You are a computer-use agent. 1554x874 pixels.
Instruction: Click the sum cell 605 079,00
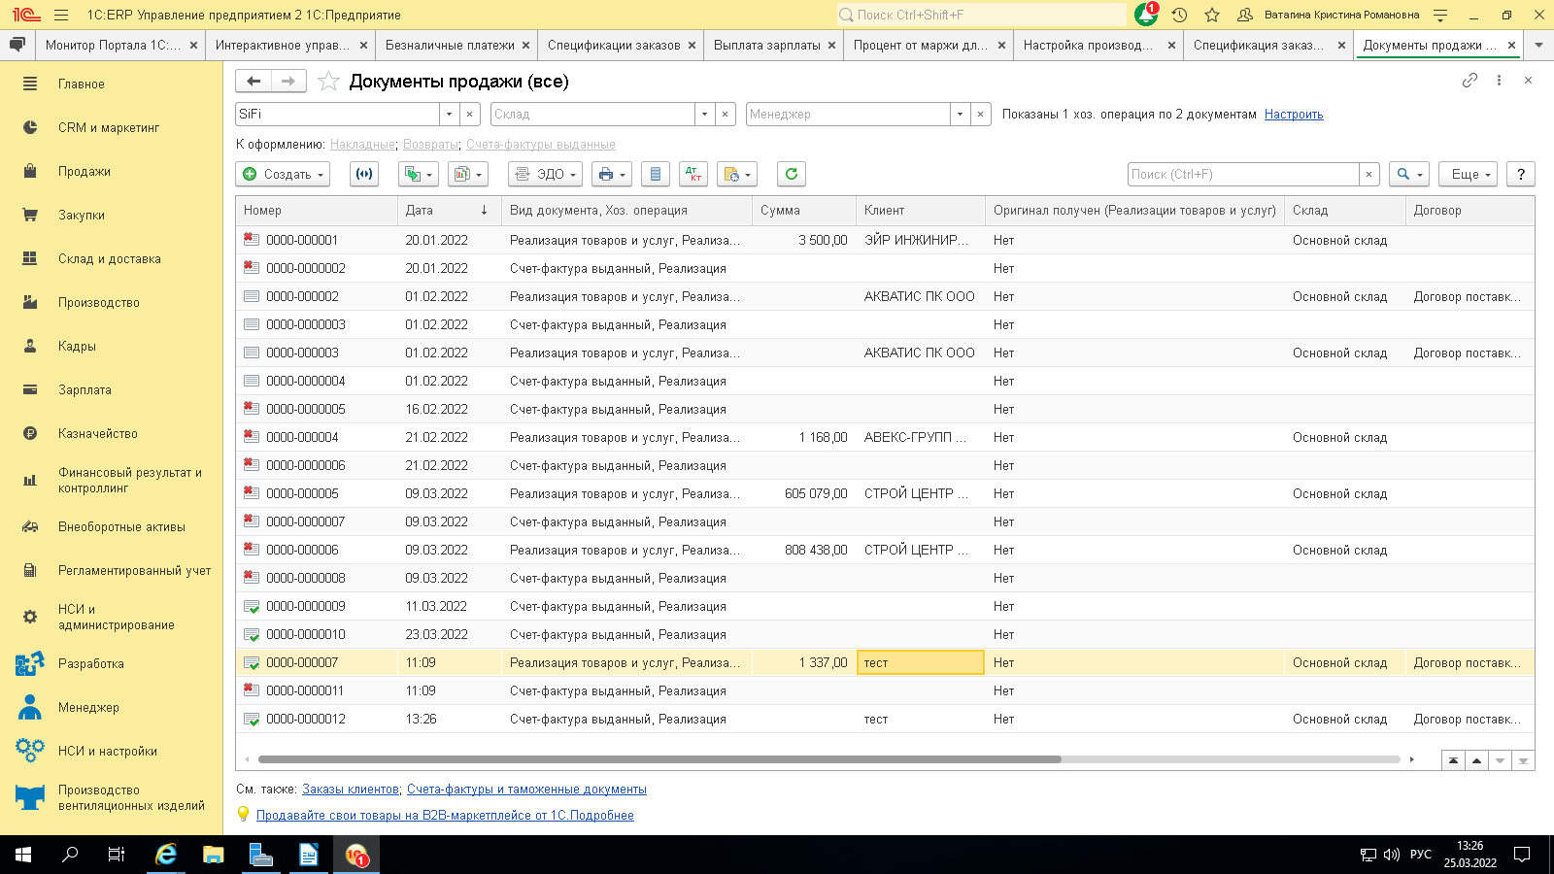pyautogui.click(x=804, y=494)
